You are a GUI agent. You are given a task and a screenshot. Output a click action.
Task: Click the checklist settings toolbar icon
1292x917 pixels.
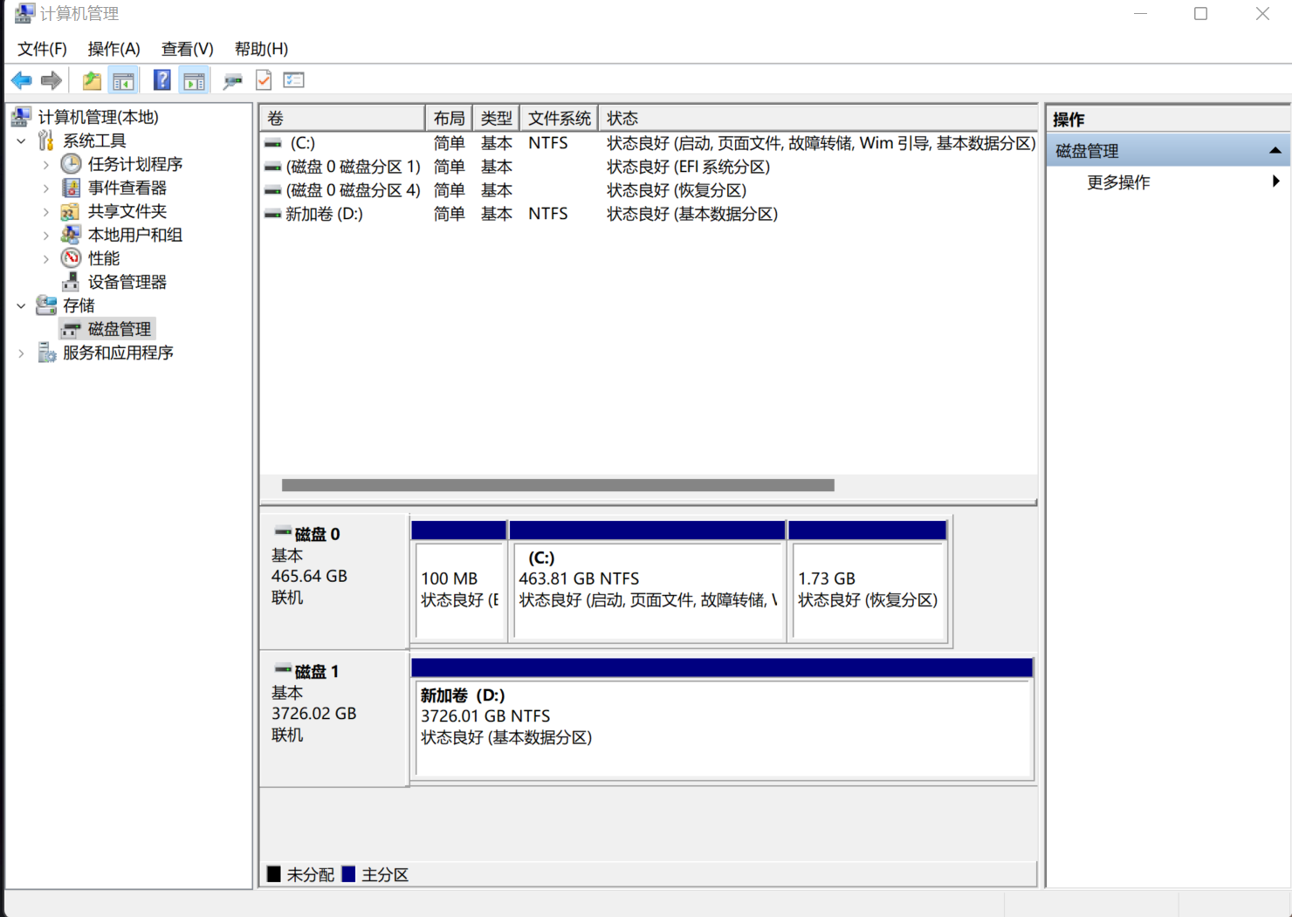[x=294, y=81]
